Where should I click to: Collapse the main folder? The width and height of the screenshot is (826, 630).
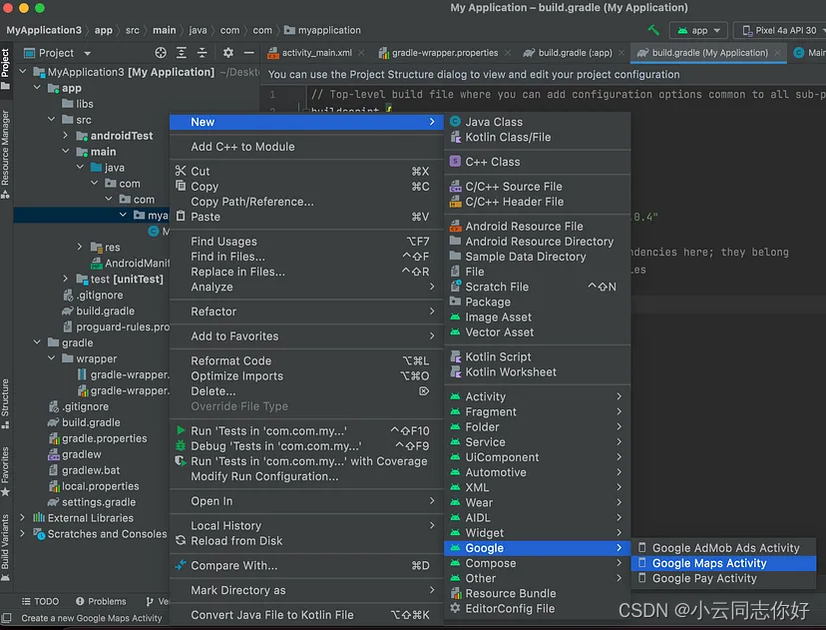pos(65,152)
